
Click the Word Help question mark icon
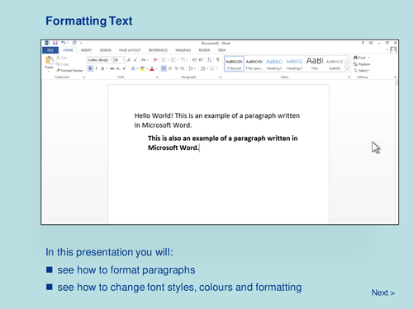[x=363, y=43]
